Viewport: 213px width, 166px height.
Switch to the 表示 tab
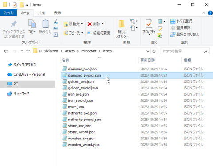pos(57,13)
